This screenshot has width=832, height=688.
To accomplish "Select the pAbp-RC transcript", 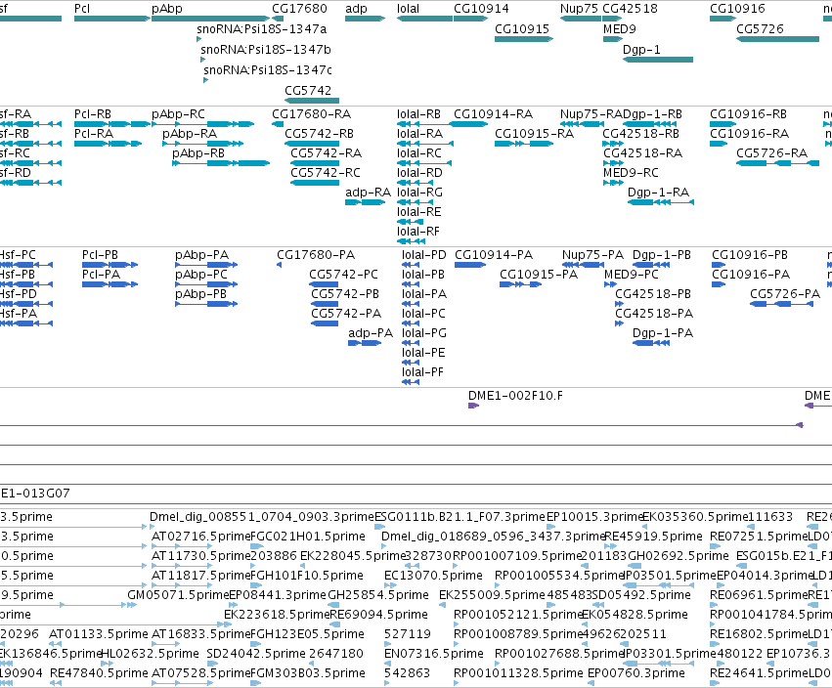I will click(x=203, y=124).
